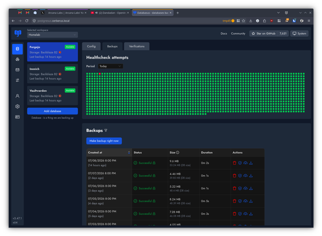
Task: Reload the page in the browser
Action: tap(26, 21)
